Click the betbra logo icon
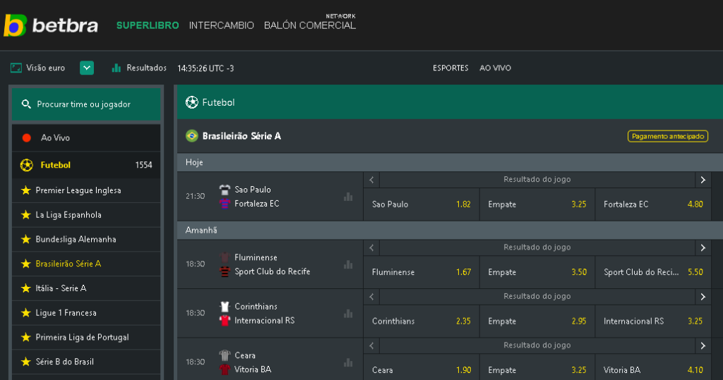 pos(15,25)
